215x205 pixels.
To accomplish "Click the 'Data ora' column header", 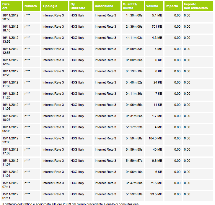I will pos(12,6).
